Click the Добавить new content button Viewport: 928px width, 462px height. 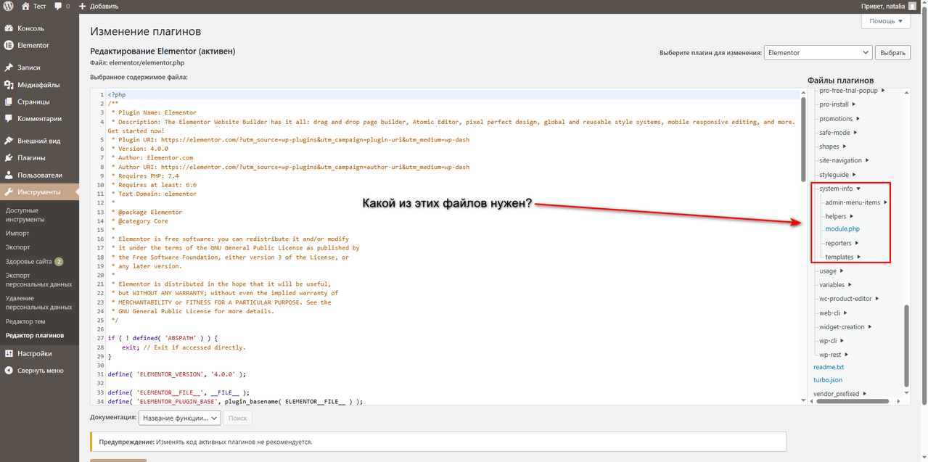point(99,6)
